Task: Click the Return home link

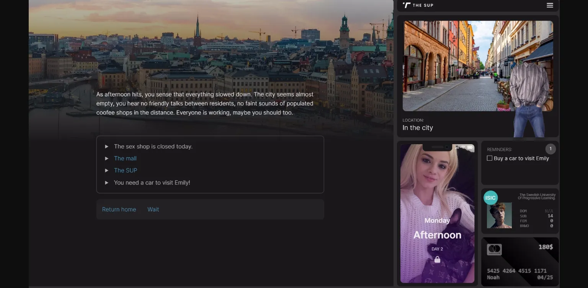Action: click(119, 209)
